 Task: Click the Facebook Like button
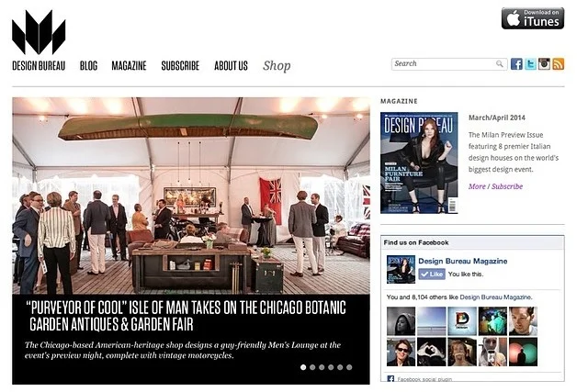tap(432, 274)
